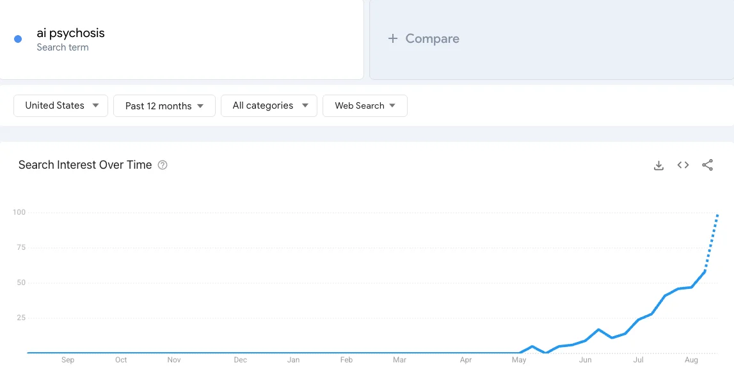Screen dimensions: 734x379
Task: Click help icon beside Search Interest Over Time
Action: [163, 165]
